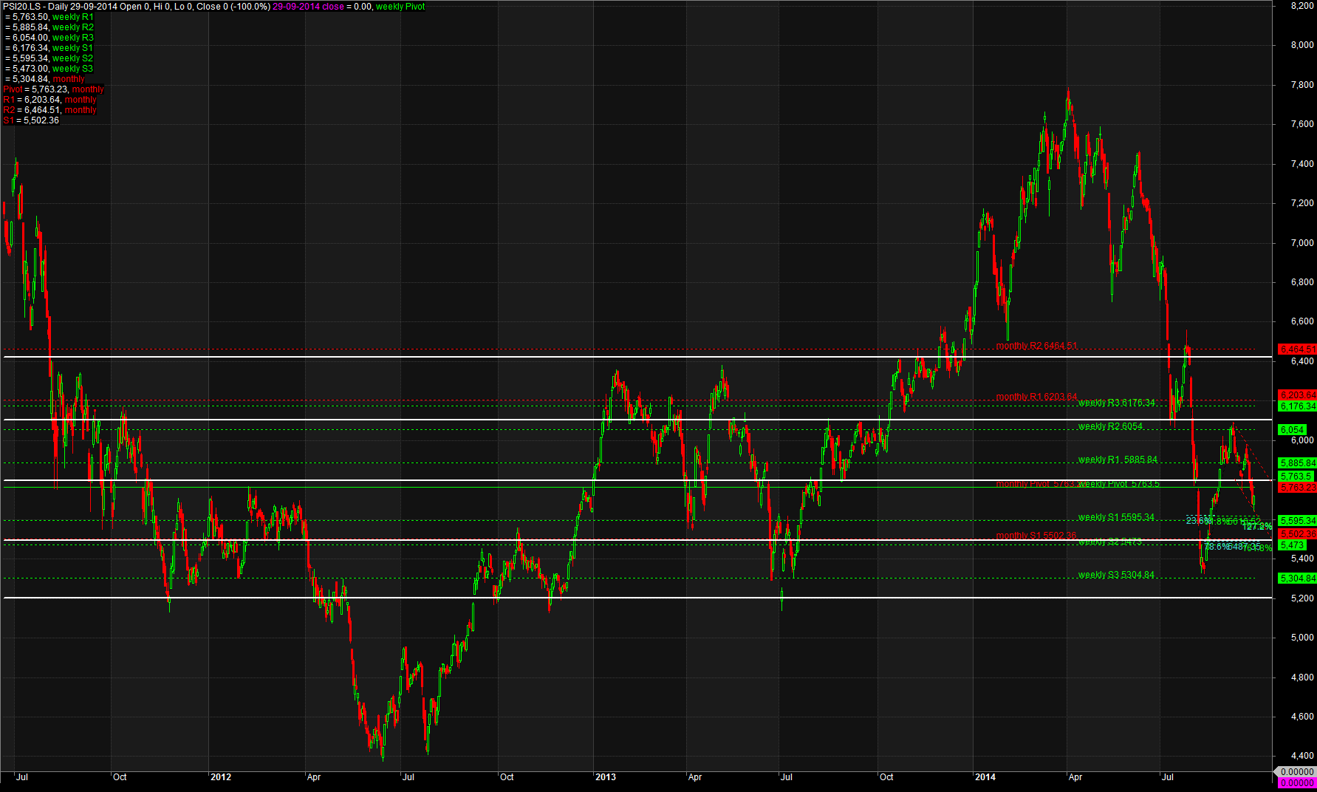
Task: Click legend row '= 5,304.84, monthly'
Action: [x=45, y=79]
